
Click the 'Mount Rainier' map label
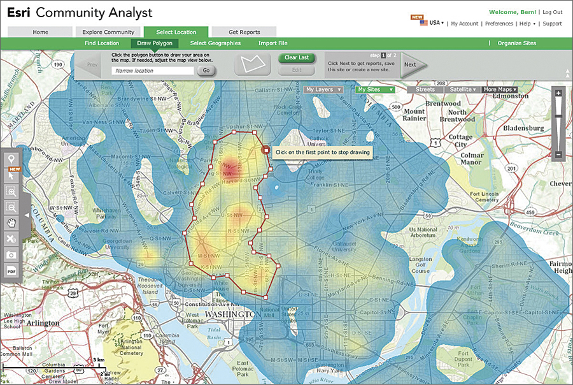click(414, 115)
